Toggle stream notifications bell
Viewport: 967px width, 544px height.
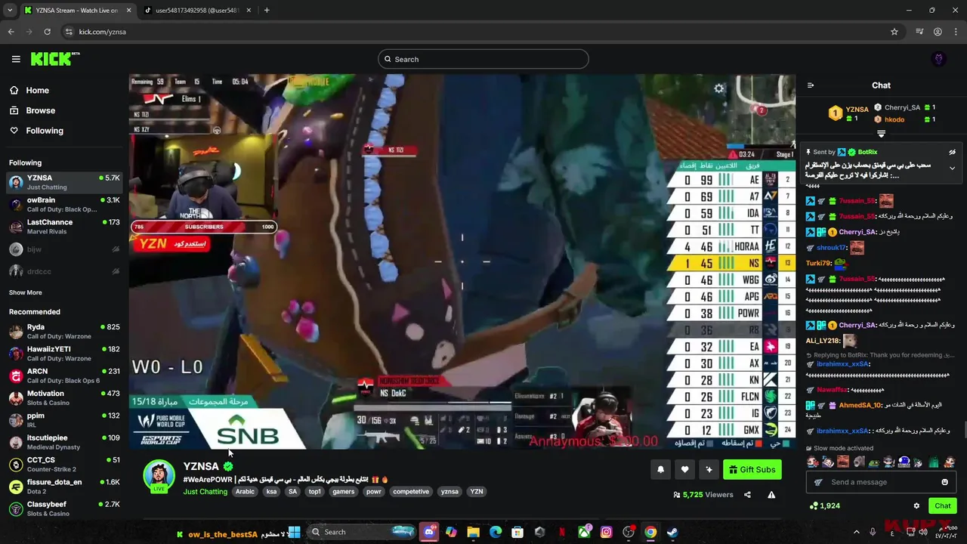pos(660,470)
